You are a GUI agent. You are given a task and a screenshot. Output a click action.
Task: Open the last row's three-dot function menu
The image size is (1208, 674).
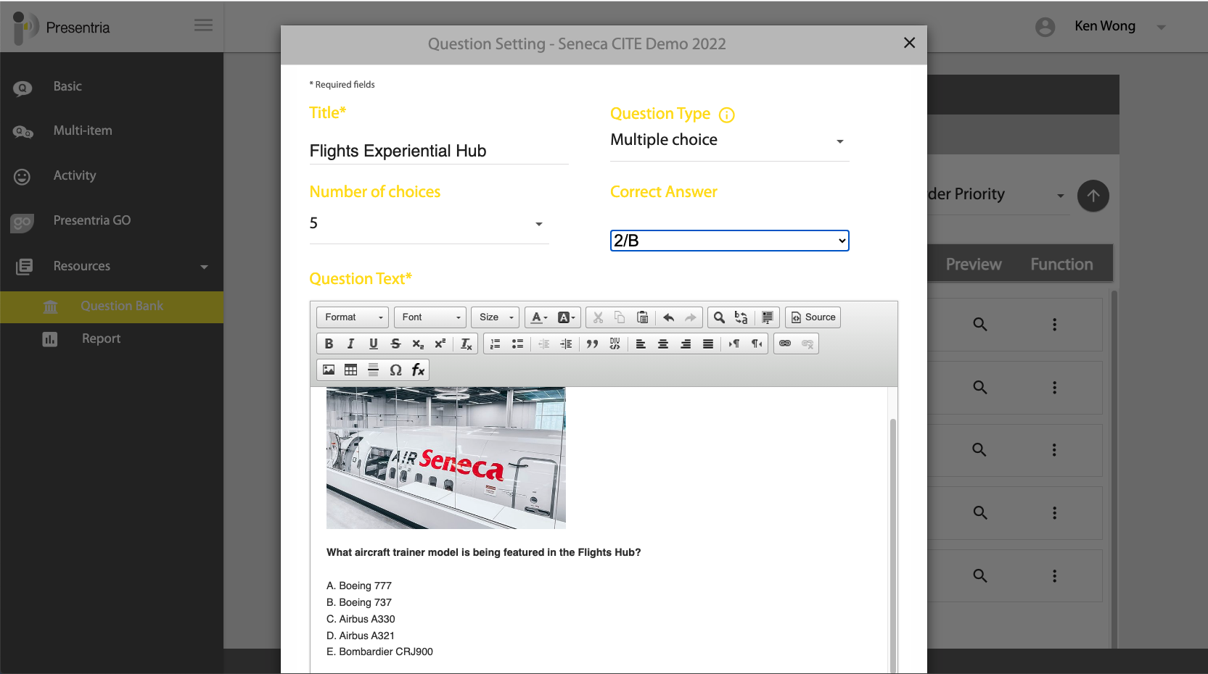[1054, 576]
